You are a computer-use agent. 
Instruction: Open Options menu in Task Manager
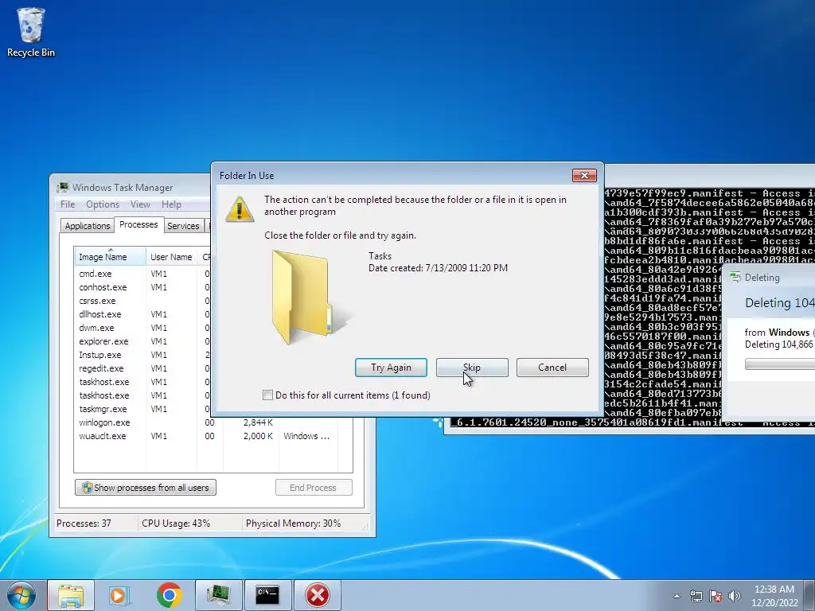pos(103,204)
